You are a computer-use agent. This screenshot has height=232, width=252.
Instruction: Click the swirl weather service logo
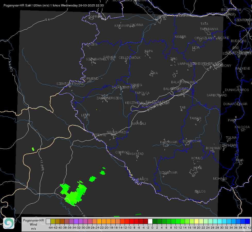tap(9, 223)
